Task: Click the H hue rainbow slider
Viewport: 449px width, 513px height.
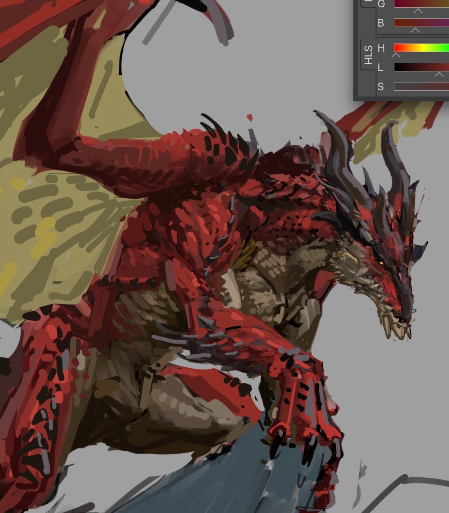Action: click(x=421, y=48)
